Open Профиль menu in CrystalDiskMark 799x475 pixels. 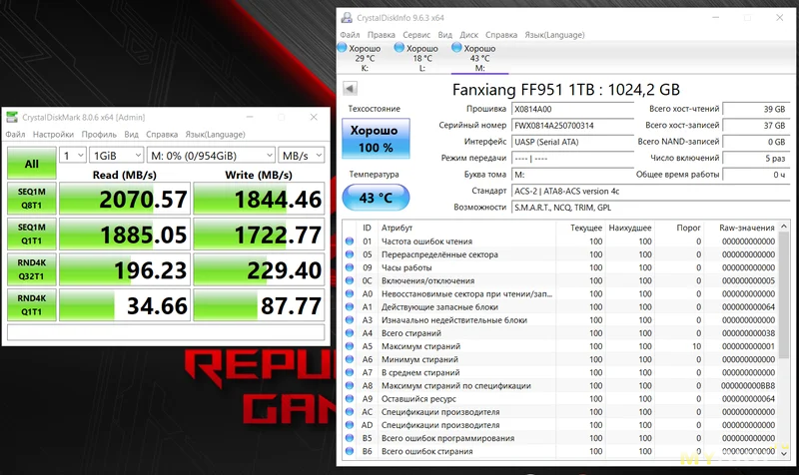(99, 135)
